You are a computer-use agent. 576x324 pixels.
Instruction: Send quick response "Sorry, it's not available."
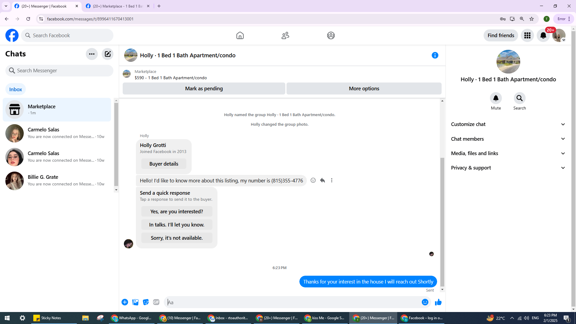pos(176,238)
